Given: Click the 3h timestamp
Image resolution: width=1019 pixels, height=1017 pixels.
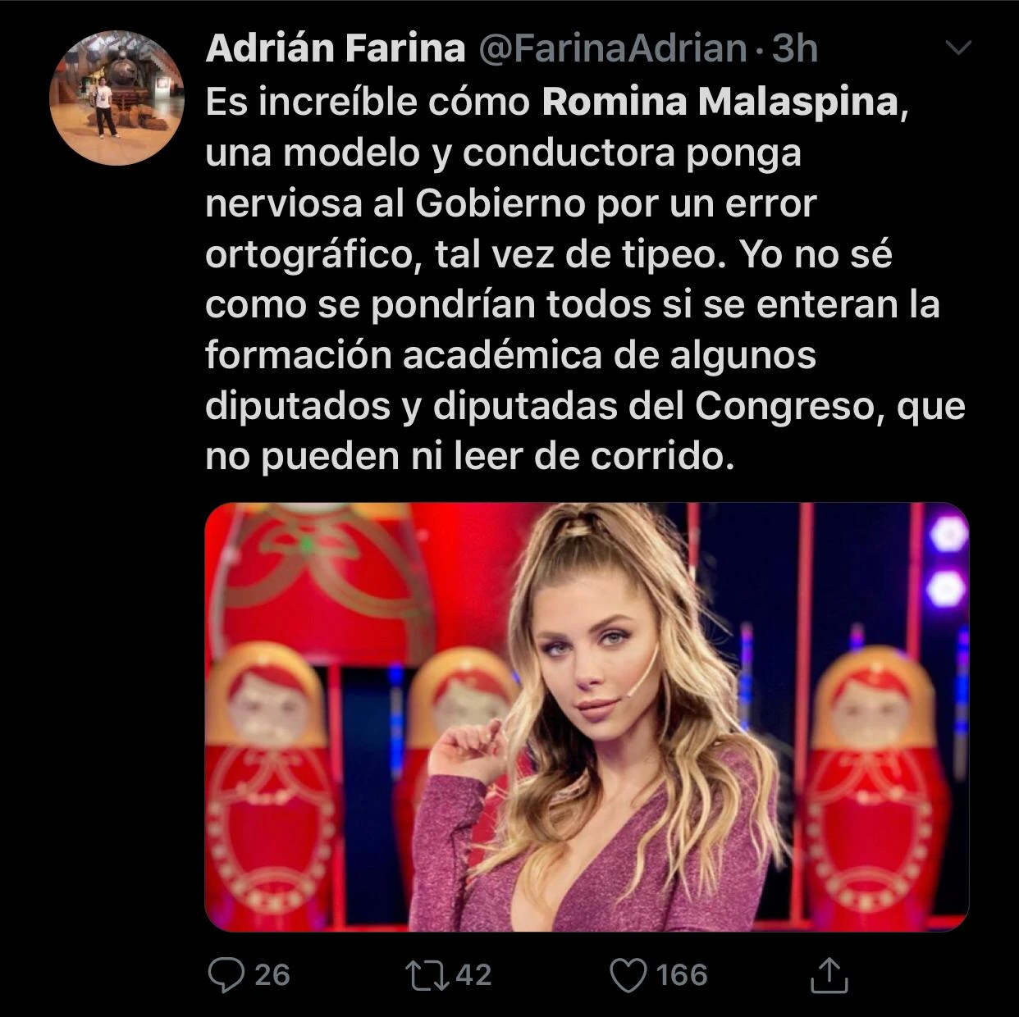Looking at the screenshot, I should click(x=795, y=48).
